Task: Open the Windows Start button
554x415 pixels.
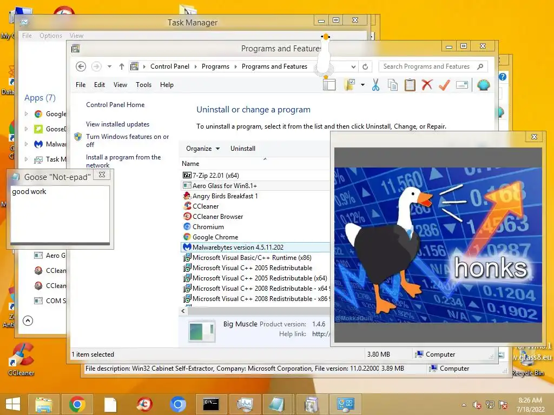Action: [13, 404]
